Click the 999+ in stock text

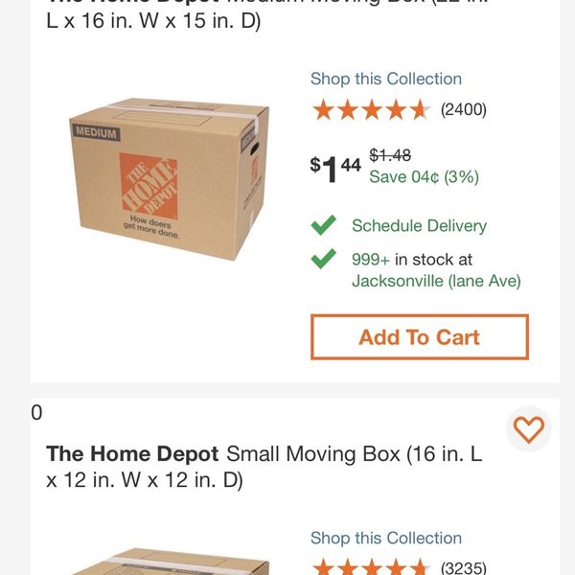tap(412, 260)
